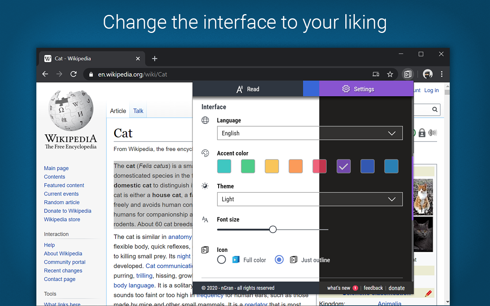
Task: Click the address bar URL field
Action: 230,74
